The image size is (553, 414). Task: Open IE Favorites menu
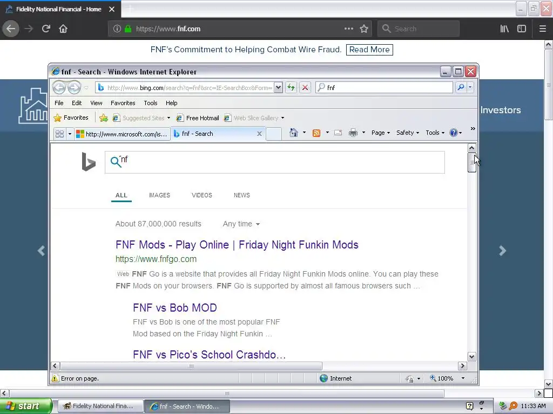[x=123, y=103]
